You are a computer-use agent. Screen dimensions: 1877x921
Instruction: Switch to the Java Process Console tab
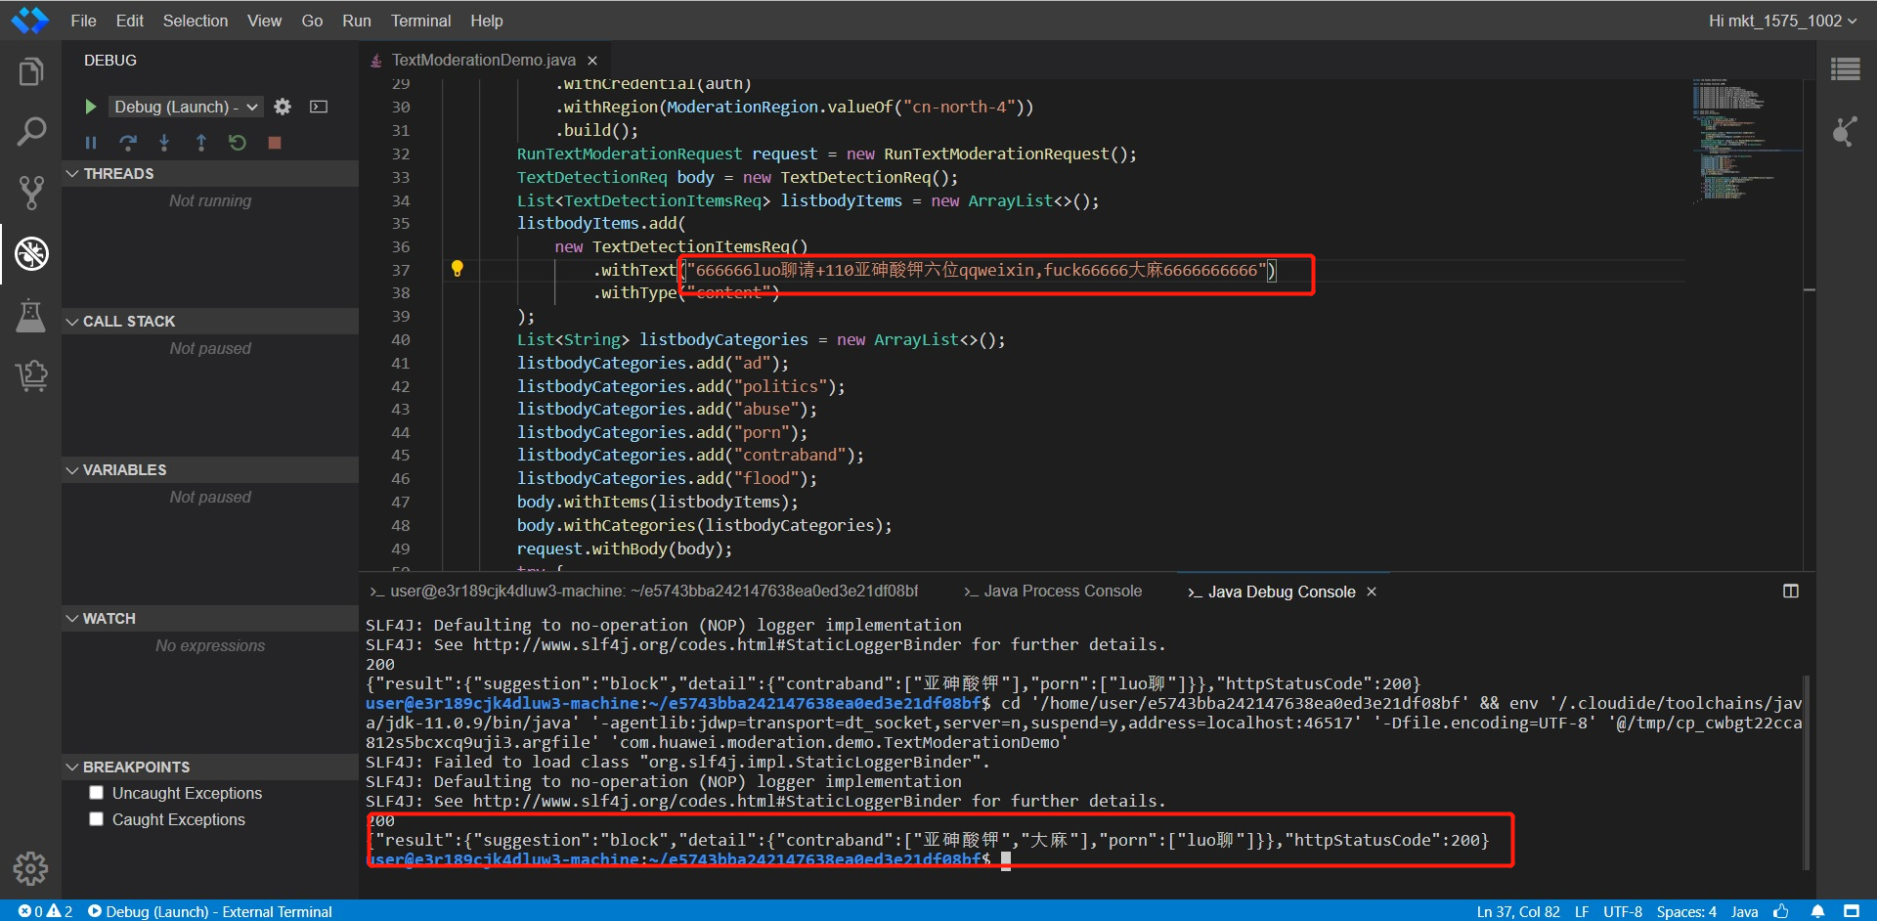point(1053,592)
